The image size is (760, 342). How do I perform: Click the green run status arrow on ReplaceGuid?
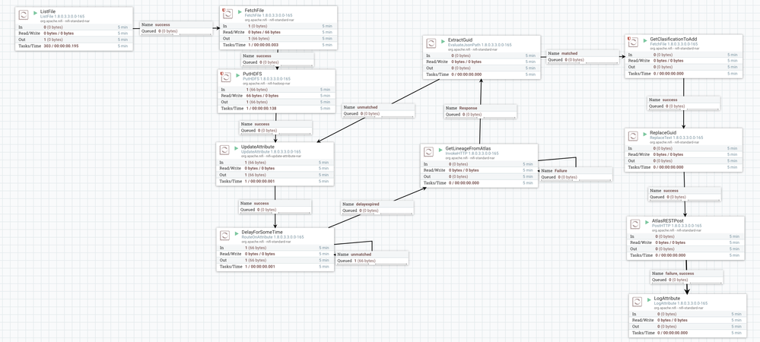(x=644, y=133)
